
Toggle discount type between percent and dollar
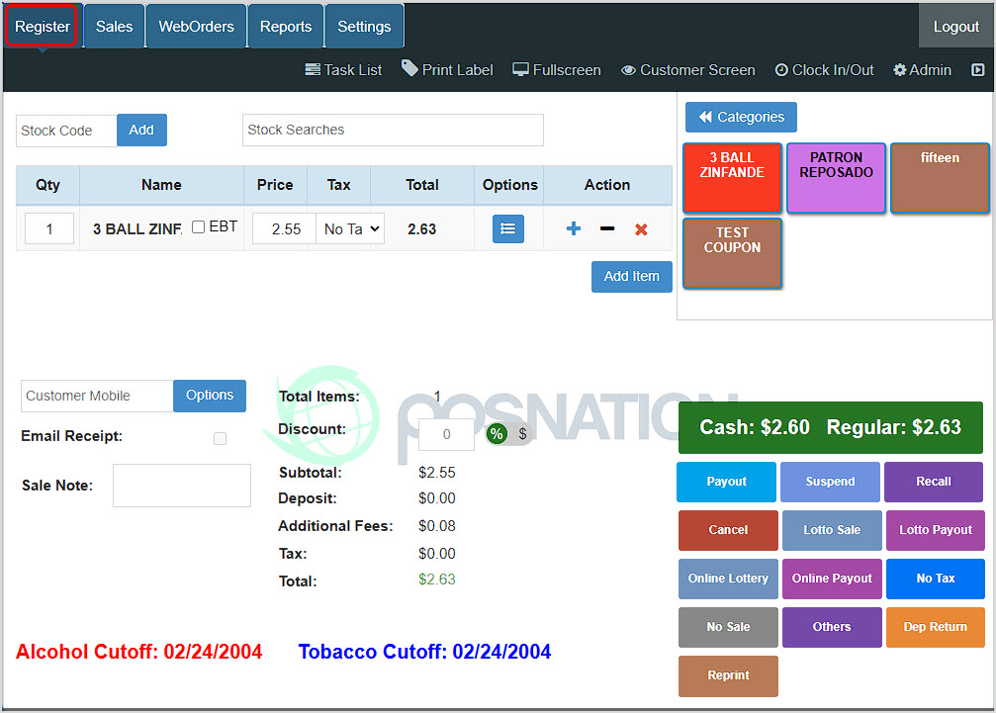click(x=509, y=434)
